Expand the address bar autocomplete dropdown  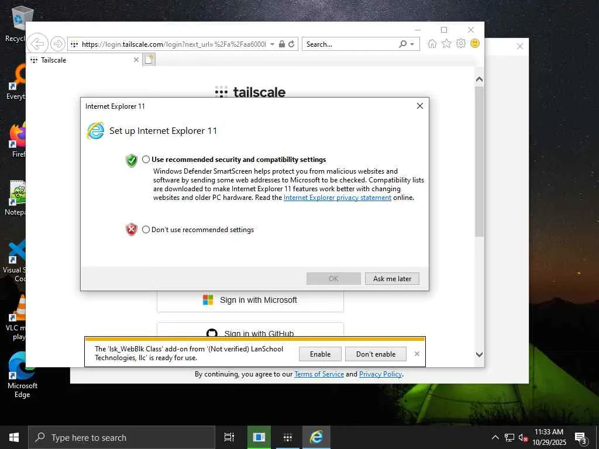click(272, 44)
